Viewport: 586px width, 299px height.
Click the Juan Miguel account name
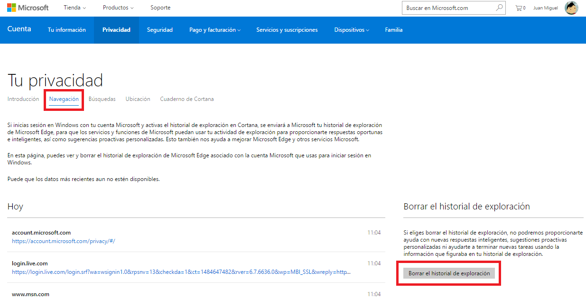click(x=546, y=8)
